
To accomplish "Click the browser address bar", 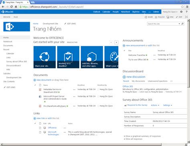I will (99, 7).
